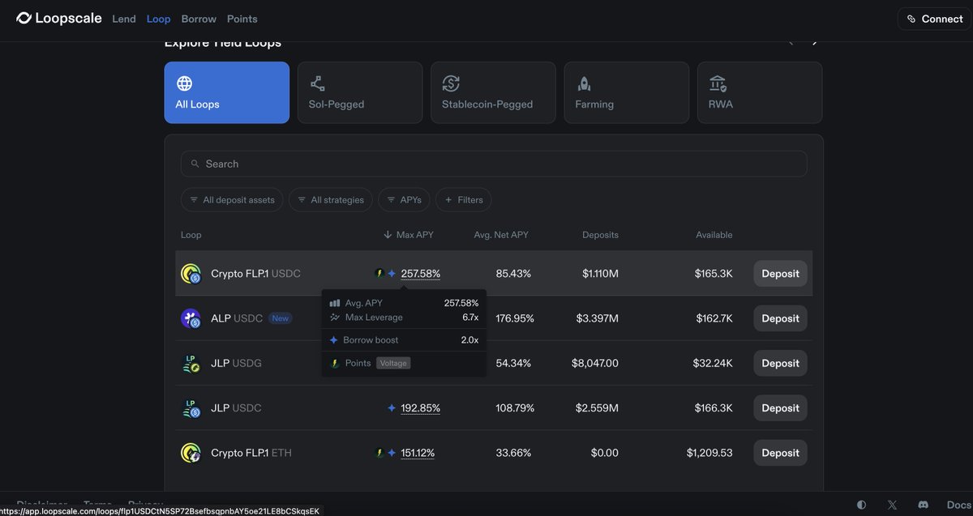973x516 pixels.
Task: Focus the Search loops field
Action: point(494,164)
